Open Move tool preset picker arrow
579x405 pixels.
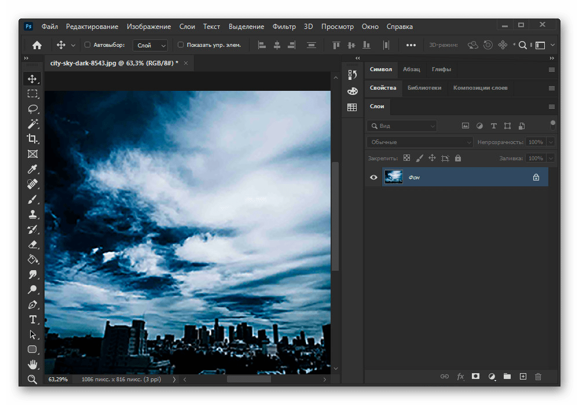[x=73, y=45]
